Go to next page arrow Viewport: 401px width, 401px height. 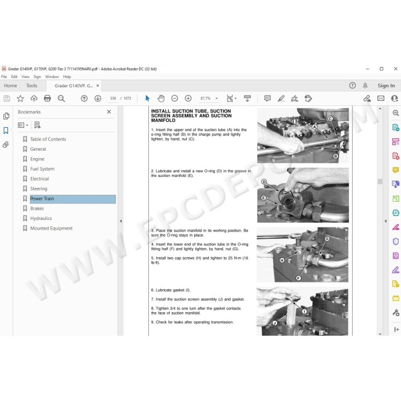click(x=98, y=99)
